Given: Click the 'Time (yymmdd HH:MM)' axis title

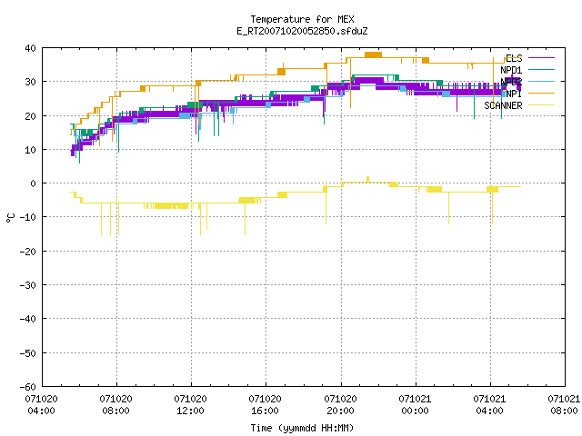Looking at the screenshot, I should tap(302, 428).
